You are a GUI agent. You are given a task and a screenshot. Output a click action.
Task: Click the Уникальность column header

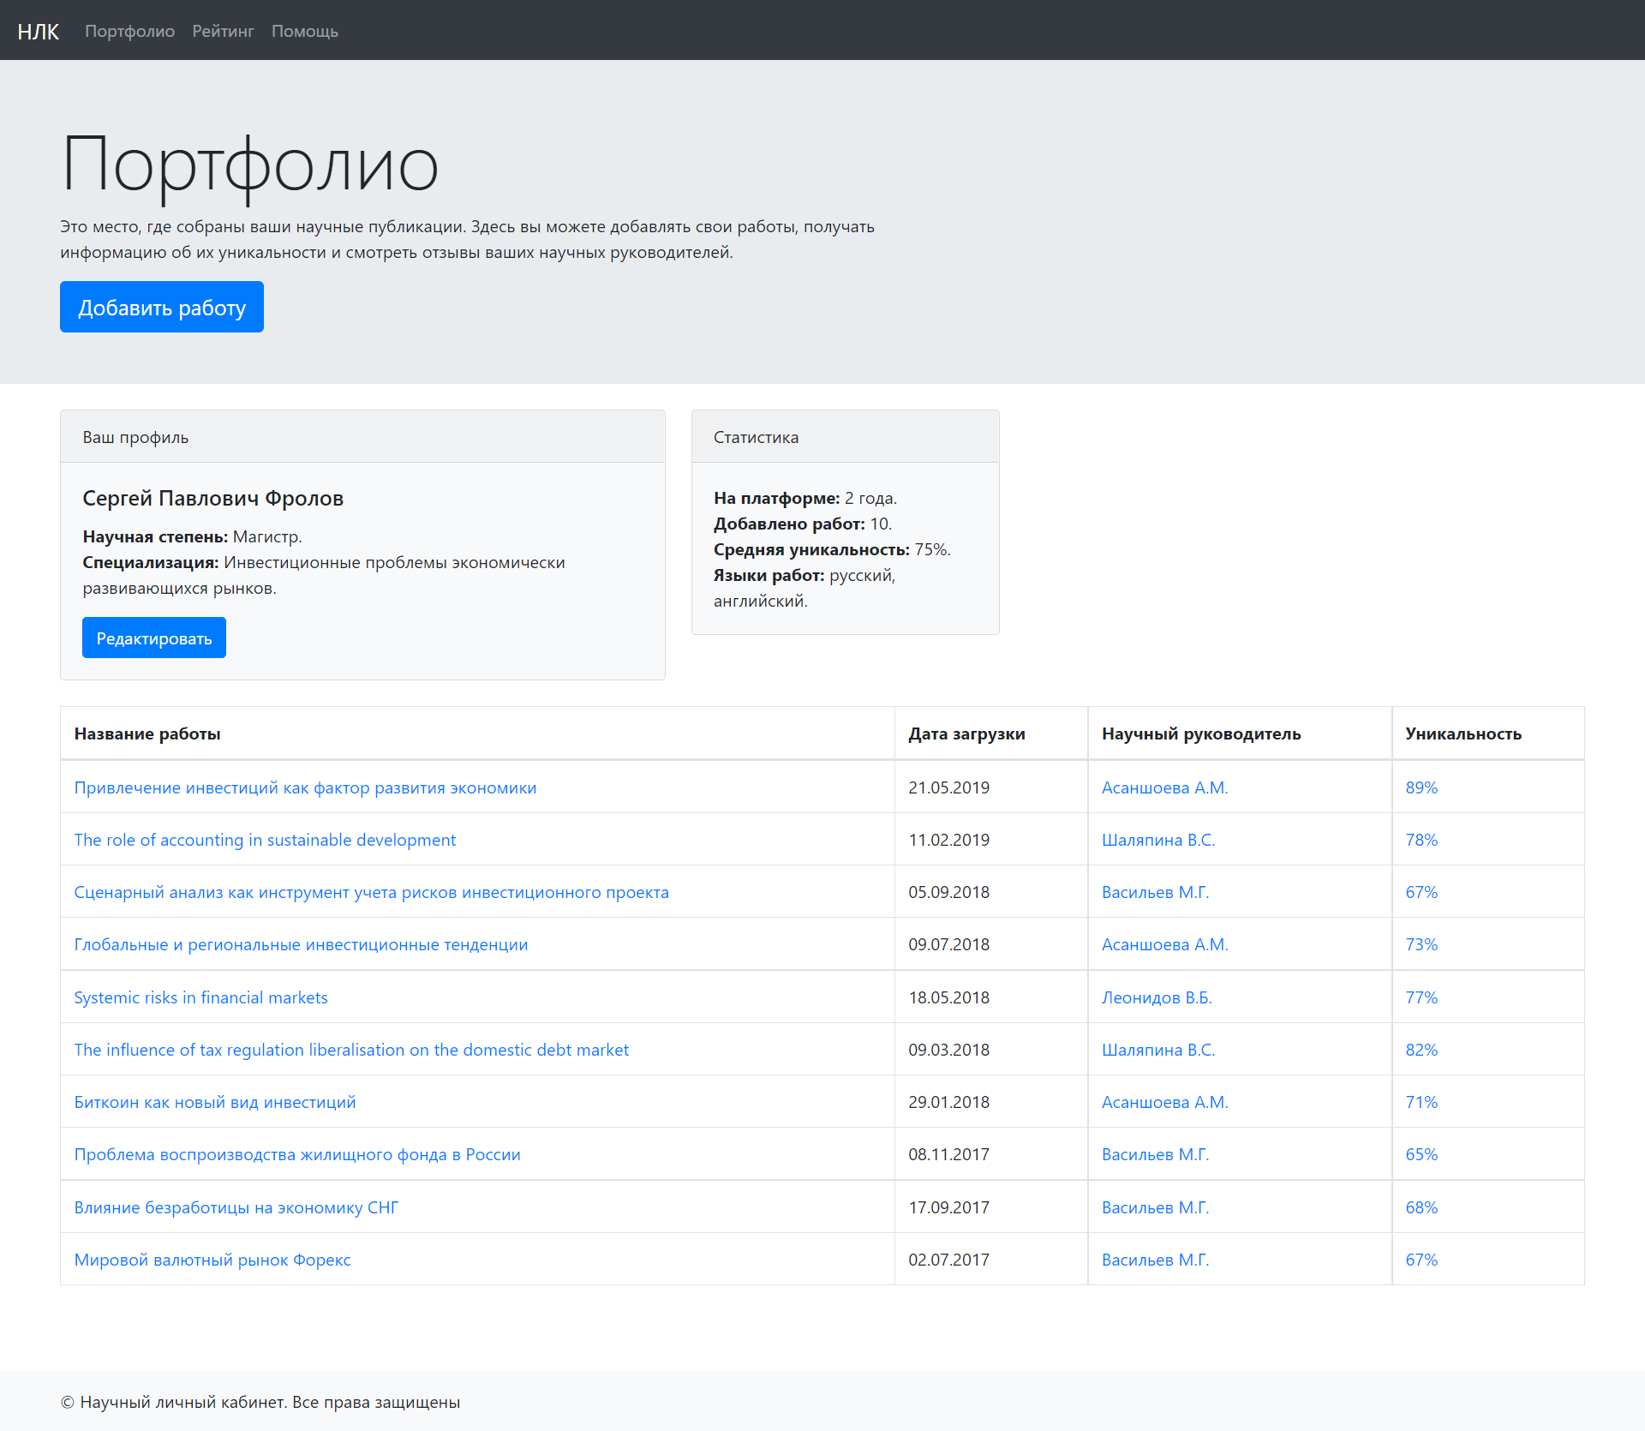click(x=1463, y=733)
